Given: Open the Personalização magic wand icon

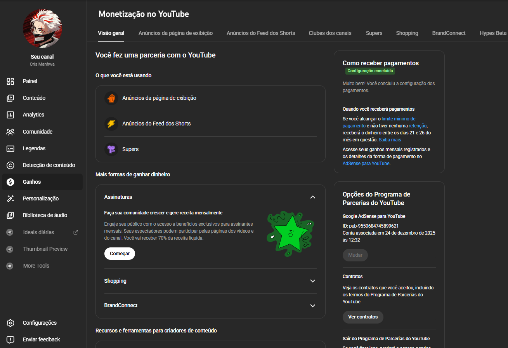Looking at the screenshot, I should click(x=10, y=198).
